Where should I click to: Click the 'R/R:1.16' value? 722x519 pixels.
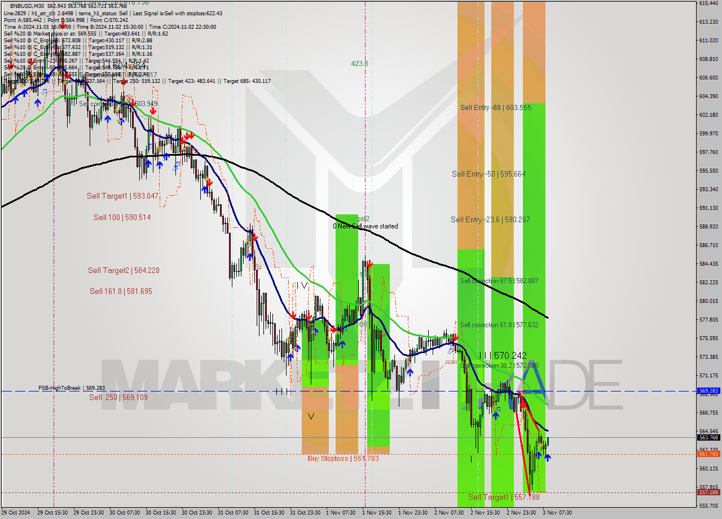(x=141, y=54)
